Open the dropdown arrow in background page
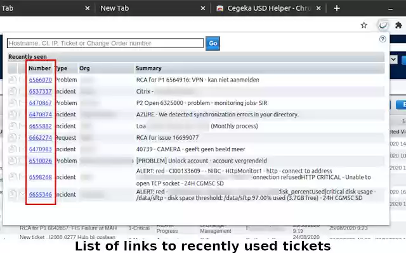406x253 pixels. click(x=393, y=59)
